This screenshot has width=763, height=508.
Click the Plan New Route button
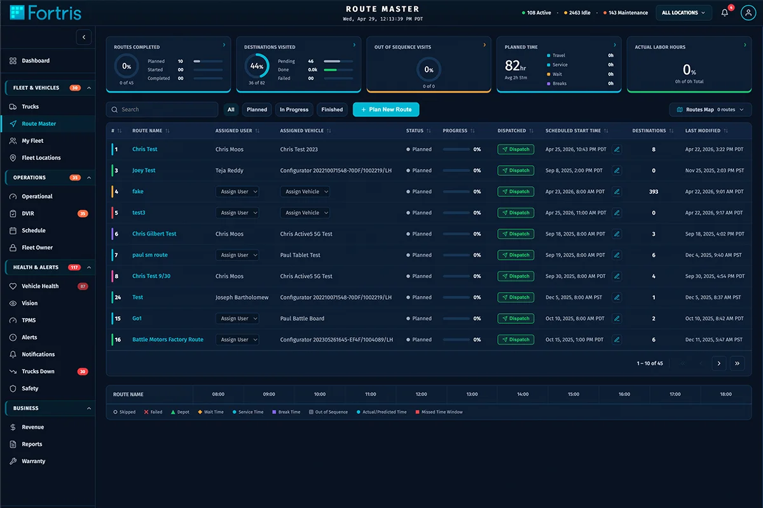(386, 109)
